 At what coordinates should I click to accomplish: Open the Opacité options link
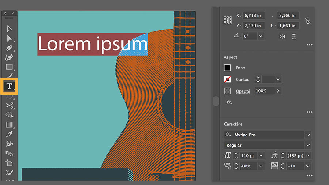pos(243,91)
